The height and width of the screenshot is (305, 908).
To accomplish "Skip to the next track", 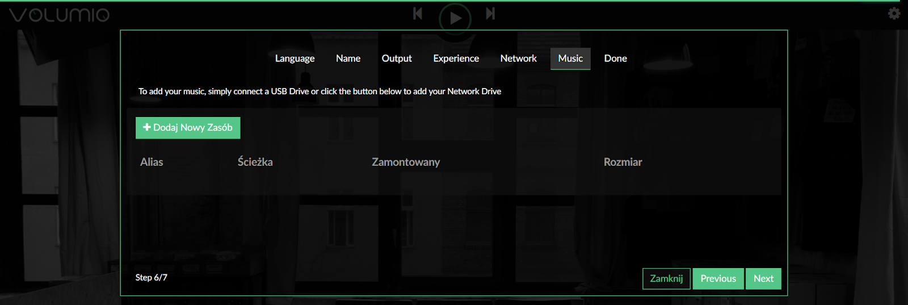I will 491,14.
